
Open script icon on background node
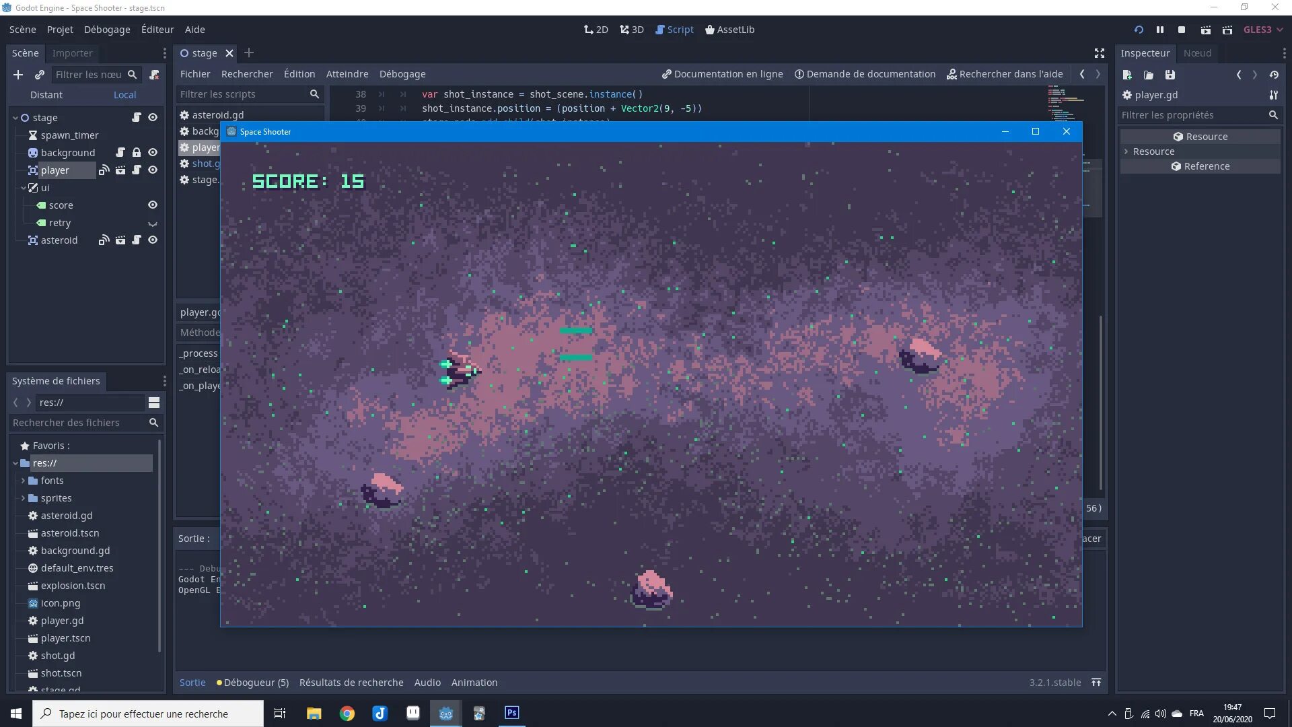(120, 152)
